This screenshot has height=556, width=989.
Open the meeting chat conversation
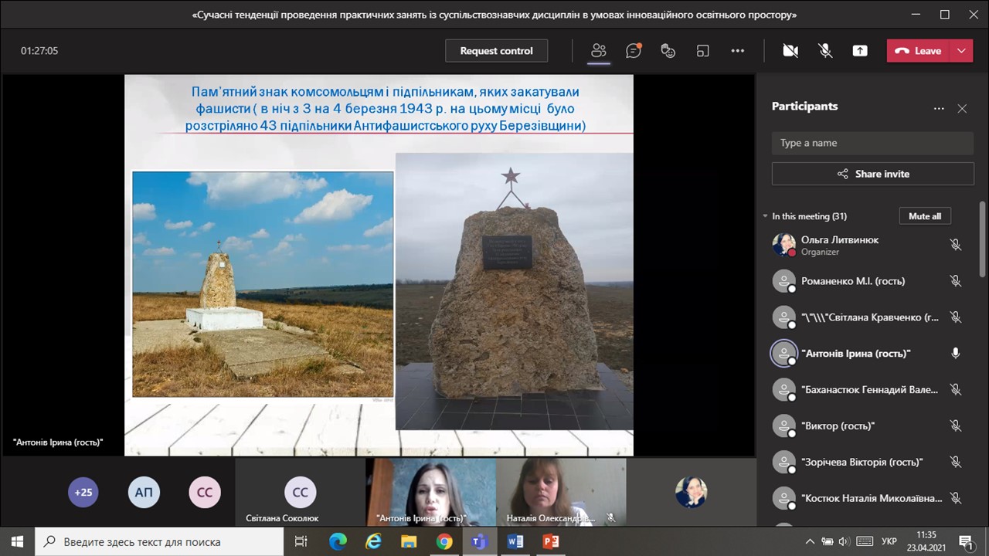click(634, 51)
